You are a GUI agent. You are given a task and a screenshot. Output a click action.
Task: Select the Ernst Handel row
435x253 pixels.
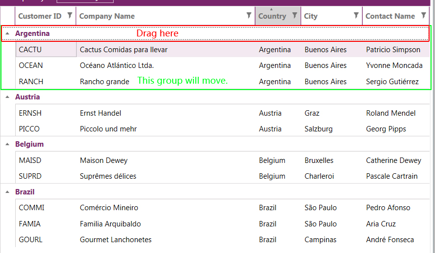(x=100, y=113)
